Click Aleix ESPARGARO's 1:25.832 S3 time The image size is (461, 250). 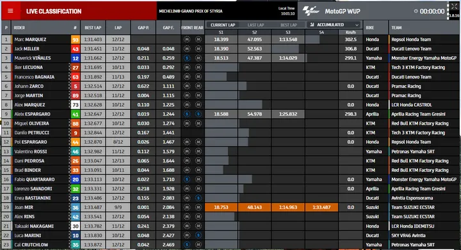coord(288,114)
